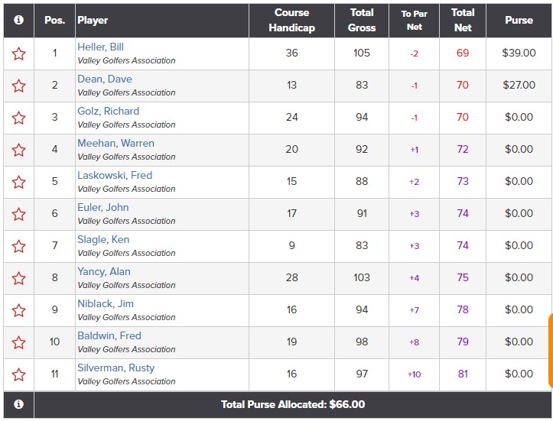
Task: Toggle the star next to Richard Golz
Action: pyautogui.click(x=18, y=118)
